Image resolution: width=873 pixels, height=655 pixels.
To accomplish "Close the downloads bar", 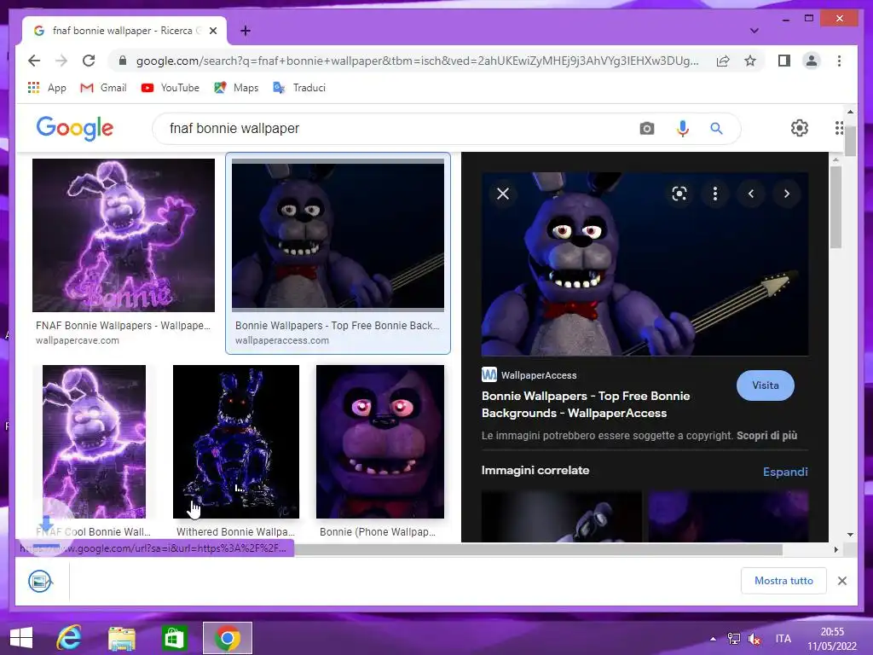I will 841,581.
